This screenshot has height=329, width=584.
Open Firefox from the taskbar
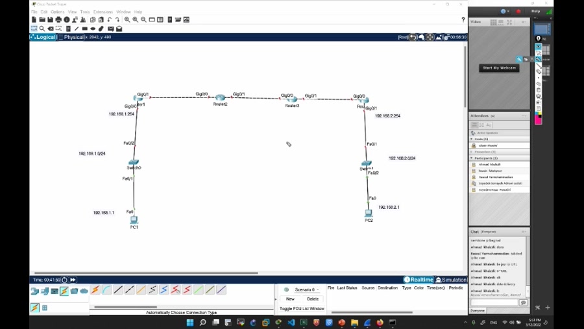click(380, 323)
